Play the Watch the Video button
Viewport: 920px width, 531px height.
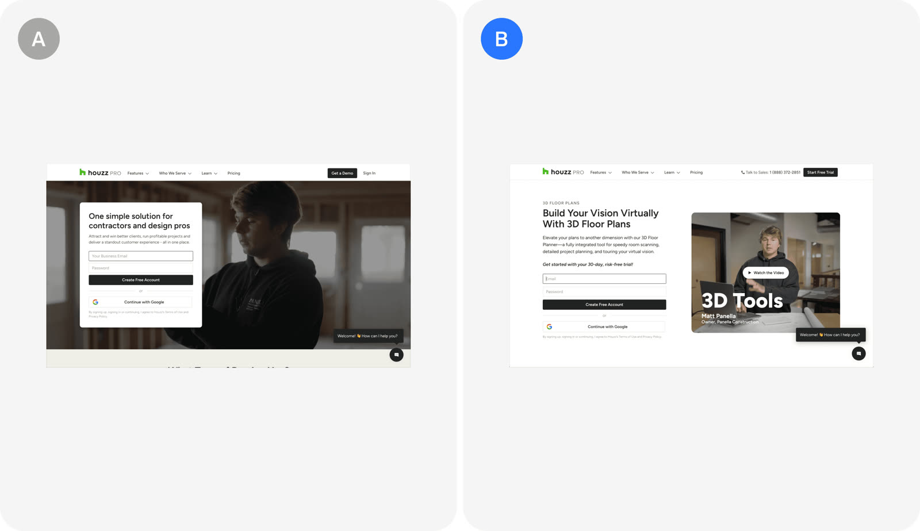click(766, 273)
